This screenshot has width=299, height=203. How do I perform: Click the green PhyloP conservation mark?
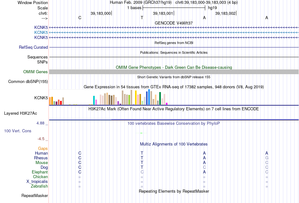click(x=141, y=133)
